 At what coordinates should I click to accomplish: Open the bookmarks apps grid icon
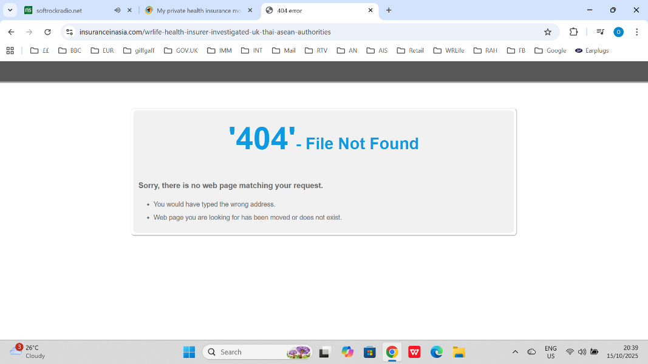click(10, 51)
